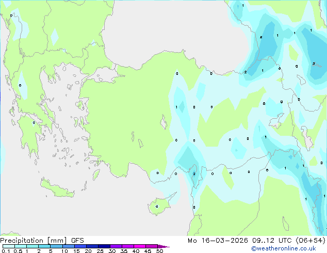Click the 25–30 mm navy legend swatch

pyautogui.click(x=104, y=246)
